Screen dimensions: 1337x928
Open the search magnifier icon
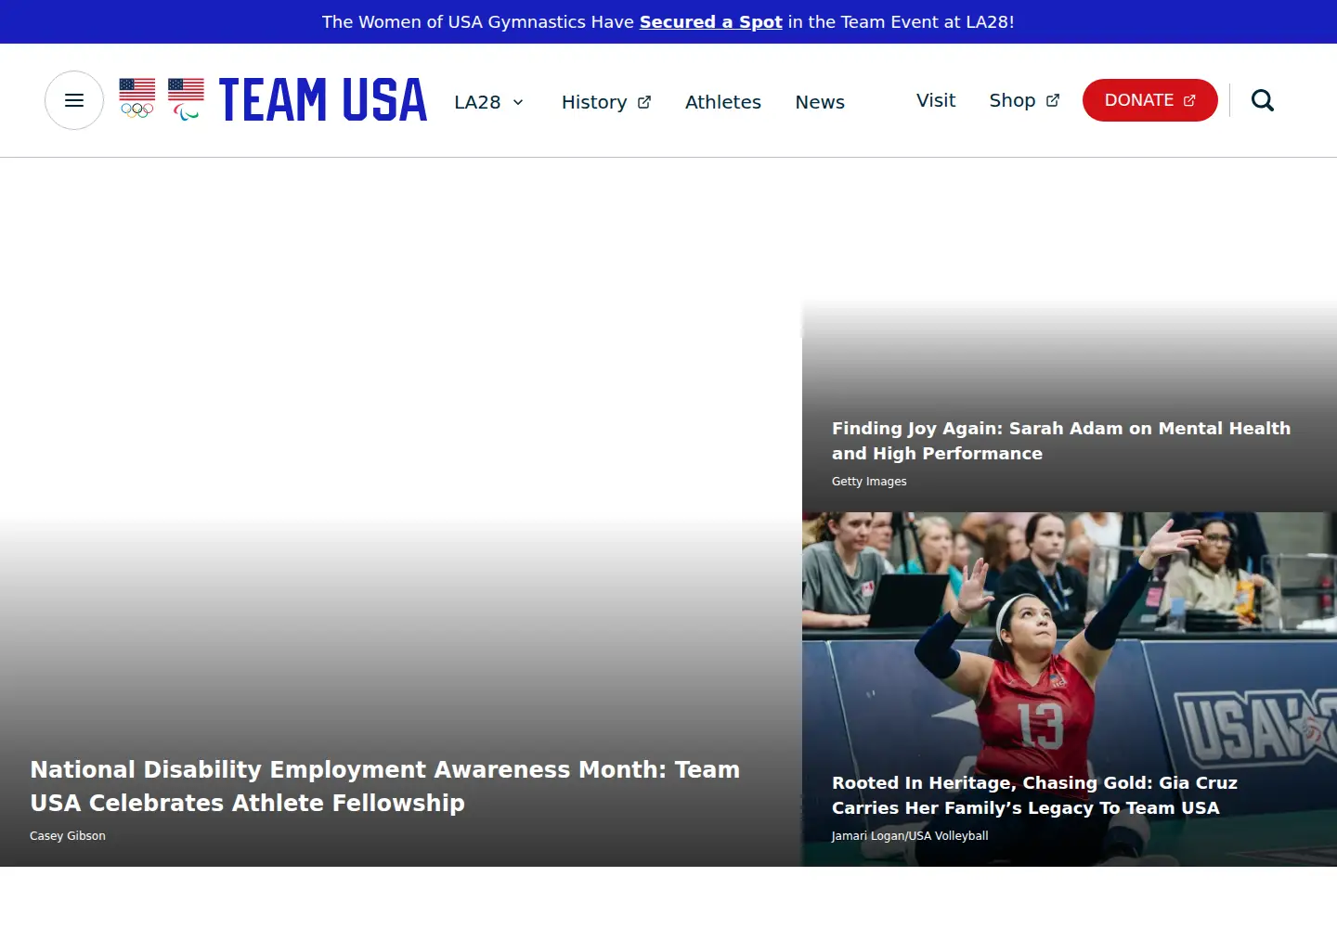pos(1263,100)
